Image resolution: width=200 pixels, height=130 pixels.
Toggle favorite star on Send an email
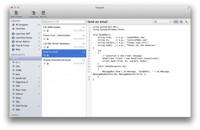[45, 55]
